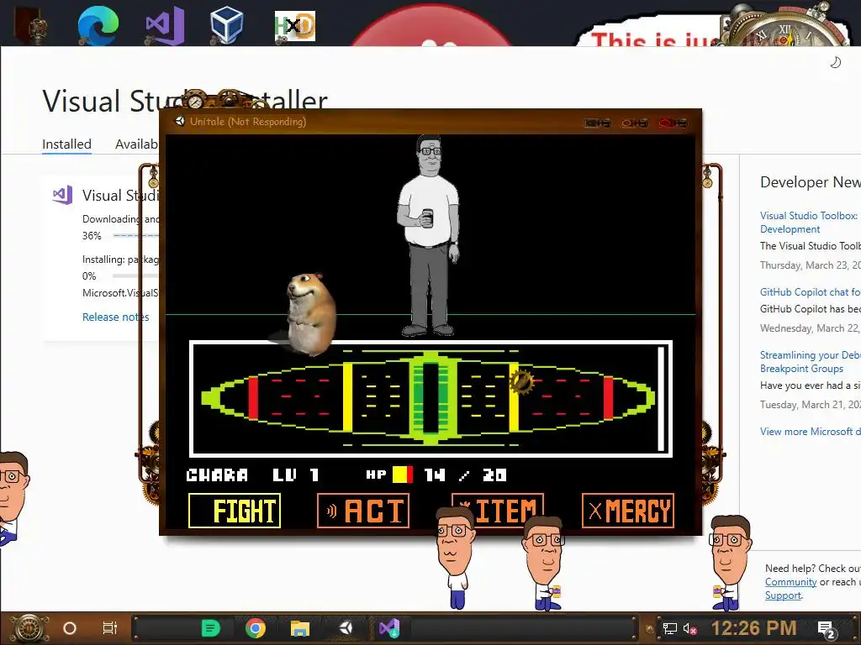Launch the Visual Studio desktop shortcut
The image size is (861, 645).
[165, 26]
